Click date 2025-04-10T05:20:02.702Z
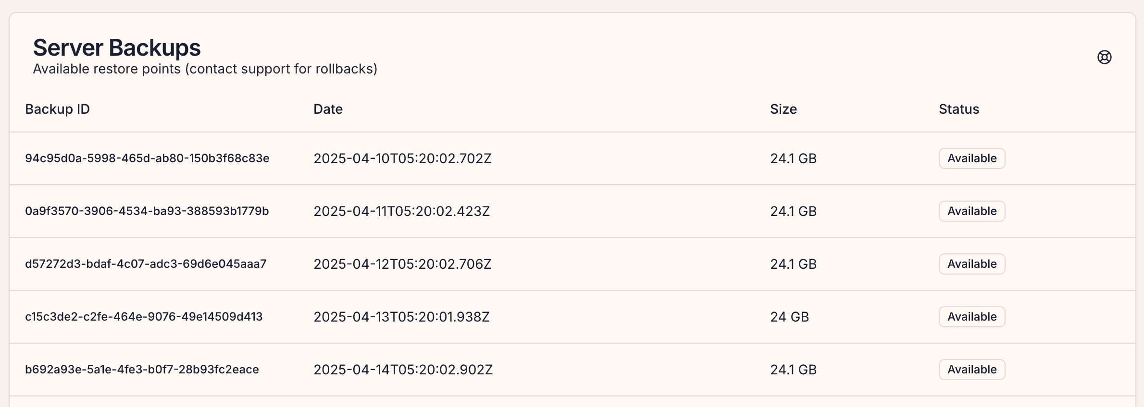Screen dimensions: 1144x407 click(402, 158)
